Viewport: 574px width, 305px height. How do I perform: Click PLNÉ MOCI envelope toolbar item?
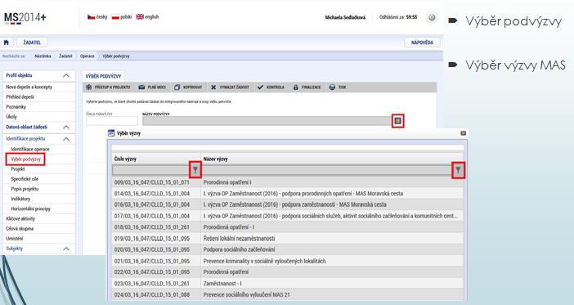pos(152,87)
